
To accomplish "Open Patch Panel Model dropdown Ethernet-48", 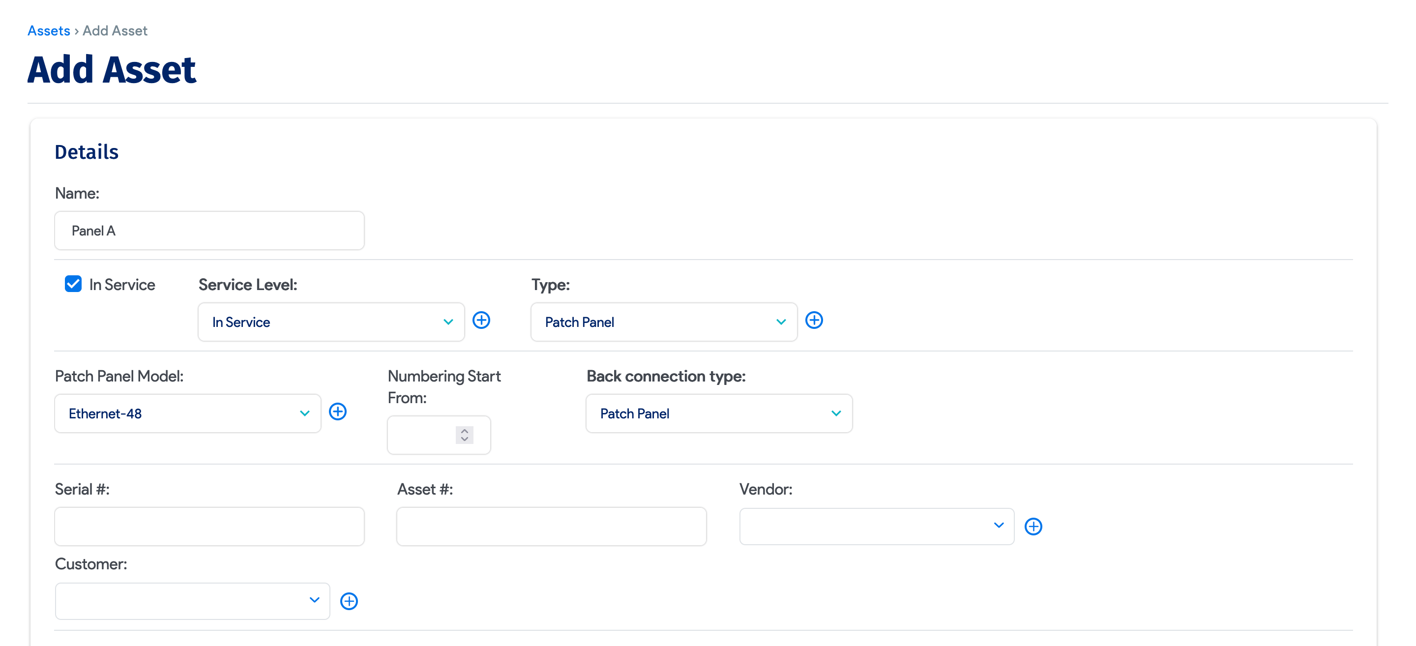I will pyautogui.click(x=187, y=413).
